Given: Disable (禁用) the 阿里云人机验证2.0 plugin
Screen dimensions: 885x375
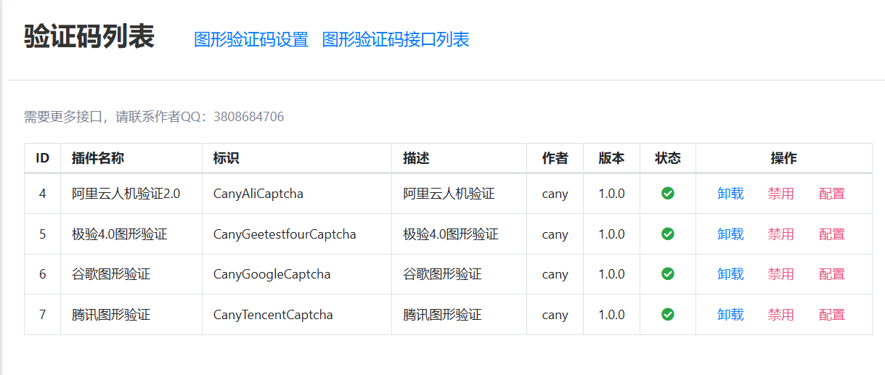Looking at the screenshot, I should [x=781, y=194].
